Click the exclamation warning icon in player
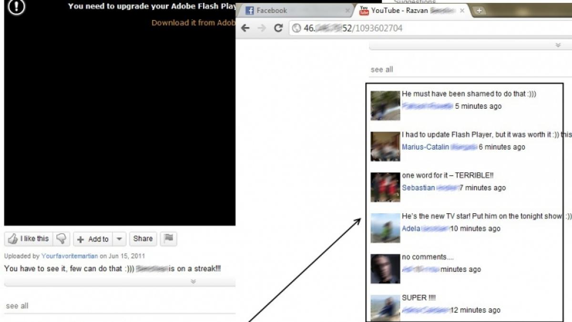Screen dimensions: 572x322 pyautogui.click(x=17, y=7)
